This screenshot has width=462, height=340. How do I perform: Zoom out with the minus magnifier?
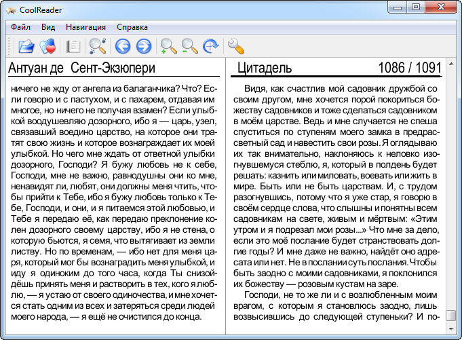(x=189, y=46)
